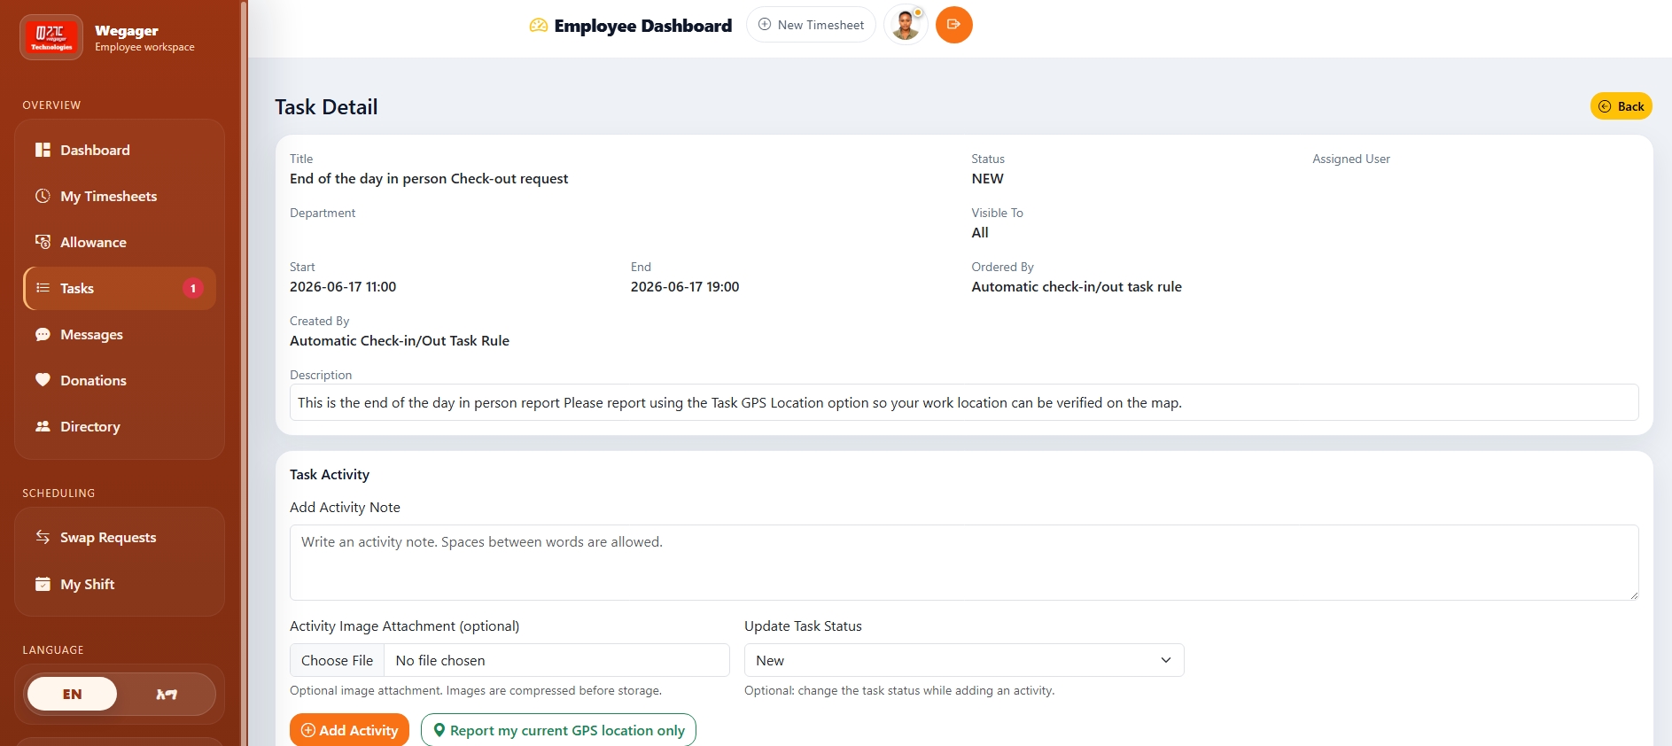Click Choose File for image attachment

coord(338,660)
